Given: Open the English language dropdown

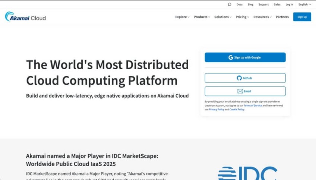Looking at the screenshot, I should coord(304,4).
